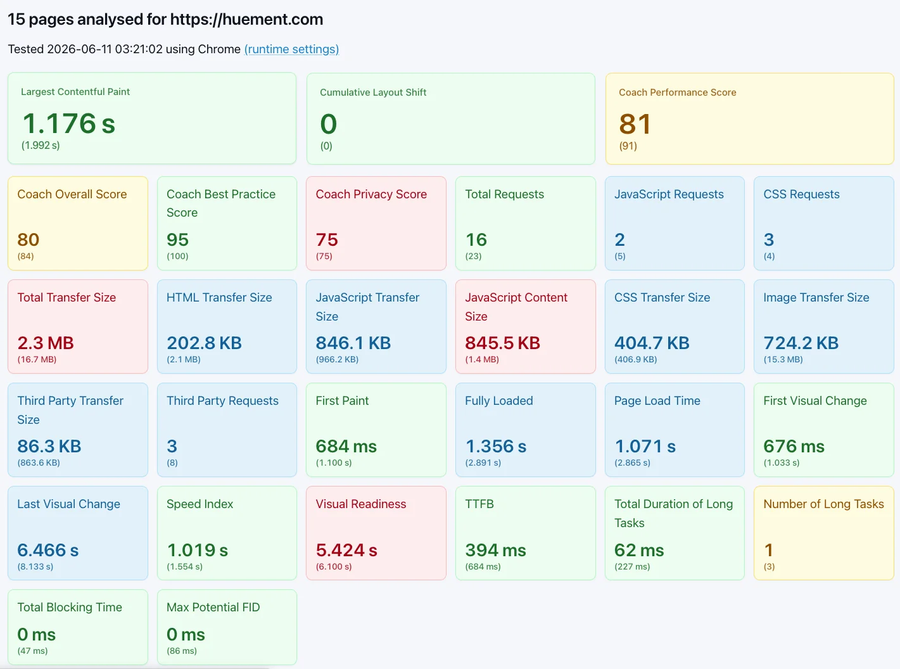Select the CSS Requests card title
This screenshot has height=669, width=900.
801,194
